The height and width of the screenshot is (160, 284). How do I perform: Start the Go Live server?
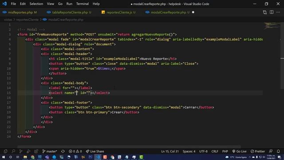click(x=239, y=151)
